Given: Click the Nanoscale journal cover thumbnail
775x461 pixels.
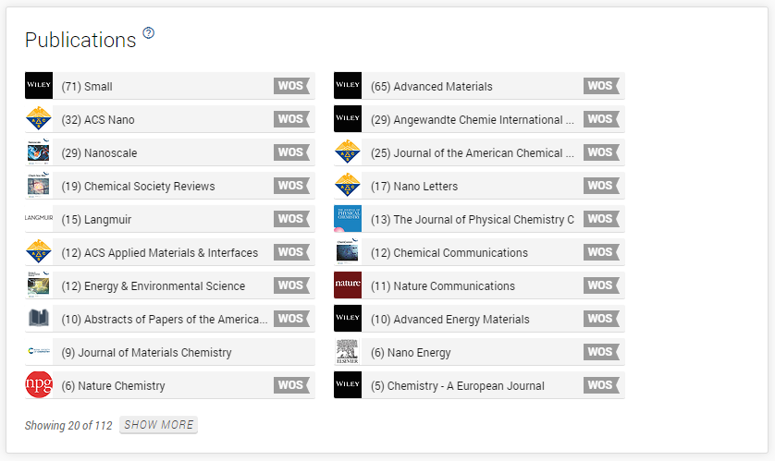Looking at the screenshot, I should pos(39,152).
